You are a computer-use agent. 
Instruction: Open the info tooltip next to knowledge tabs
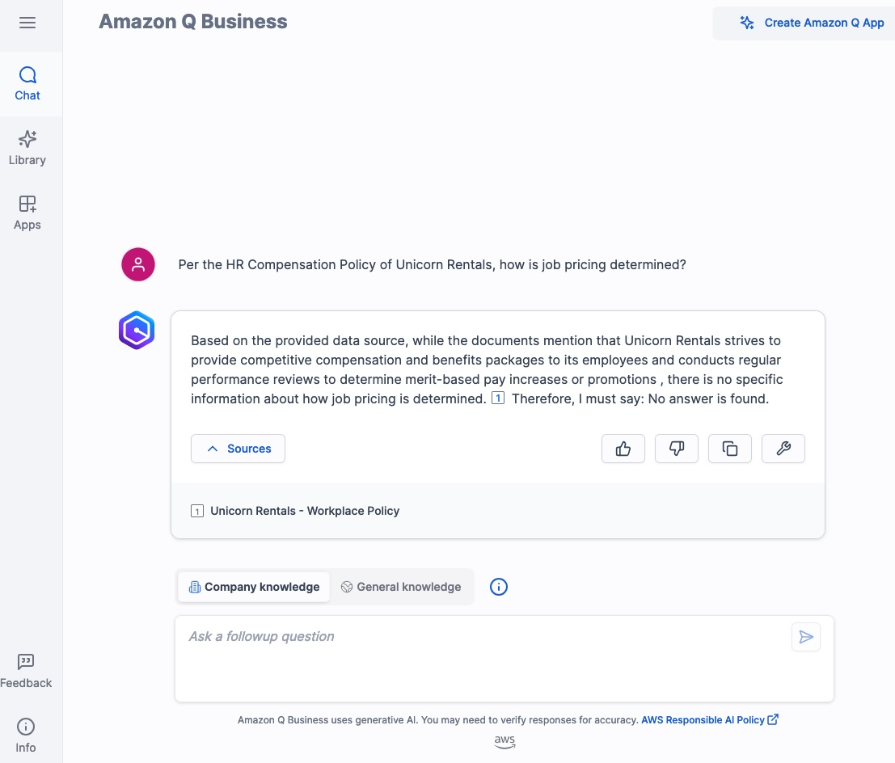click(498, 586)
